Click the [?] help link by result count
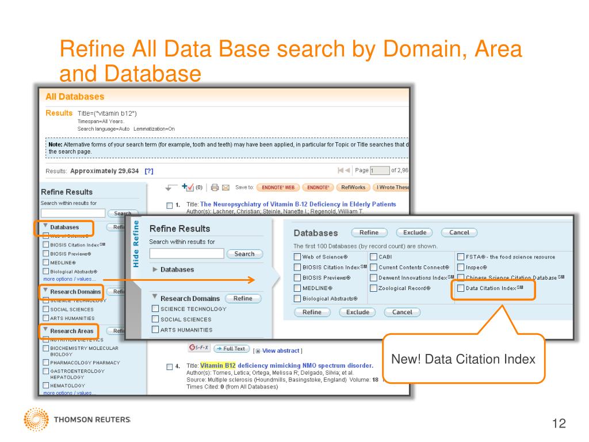This screenshot has width=589, height=442. point(149,171)
